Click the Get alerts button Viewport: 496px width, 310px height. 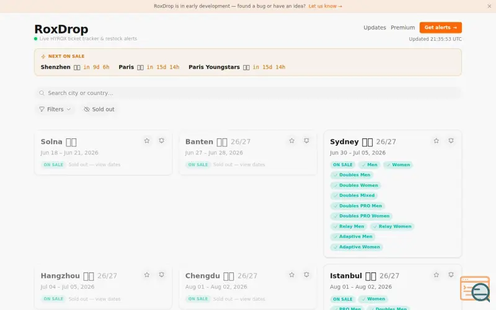[441, 27]
